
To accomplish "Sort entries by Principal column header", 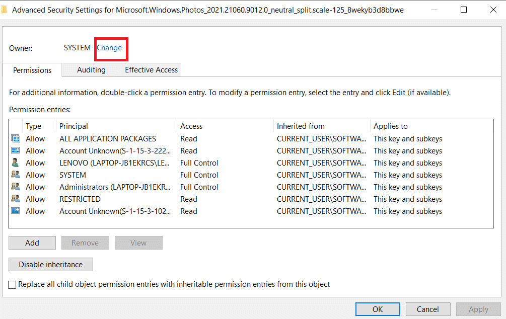I will [x=74, y=126].
